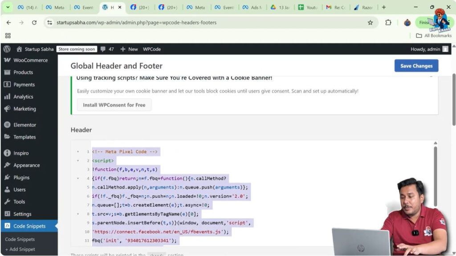Fold the Meta Pixel Code line one arrow
This screenshot has height=256, width=456.
coord(78,152)
